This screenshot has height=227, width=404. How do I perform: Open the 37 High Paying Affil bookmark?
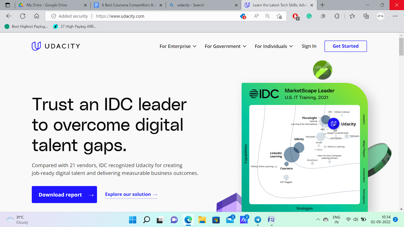[x=75, y=26]
